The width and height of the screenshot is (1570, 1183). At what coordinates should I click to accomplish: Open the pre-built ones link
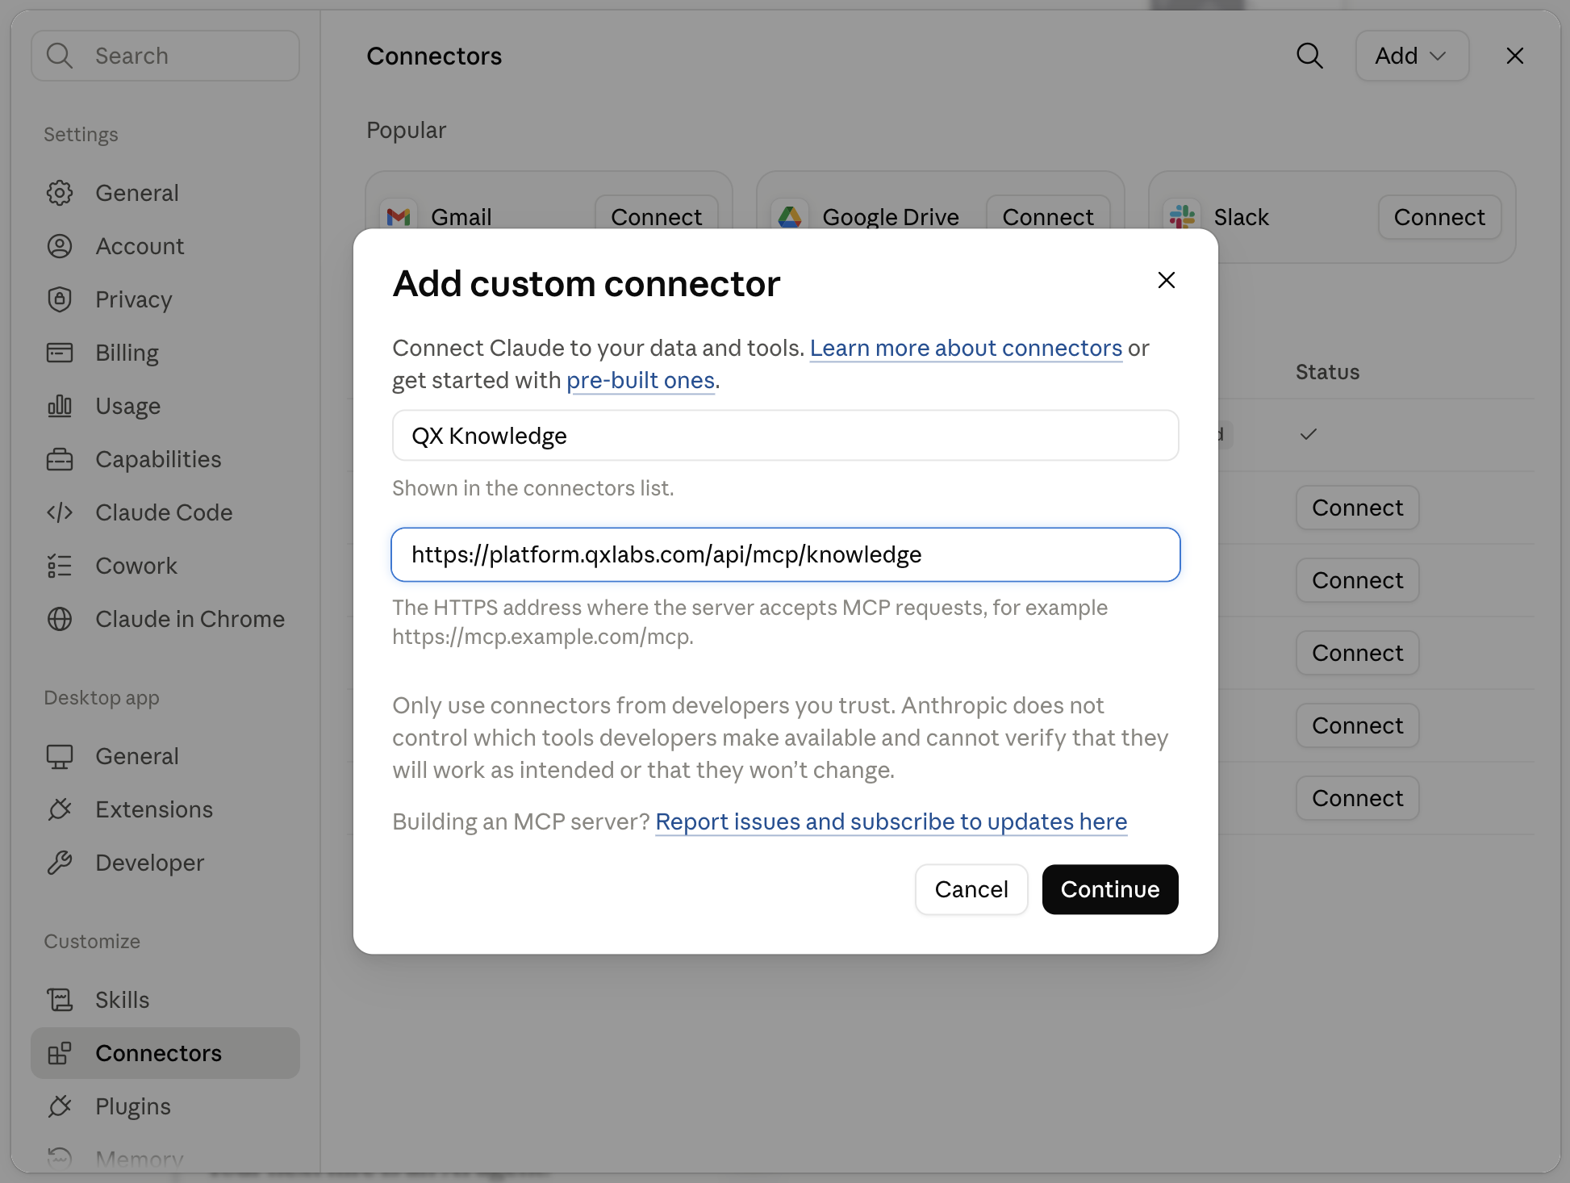click(641, 380)
